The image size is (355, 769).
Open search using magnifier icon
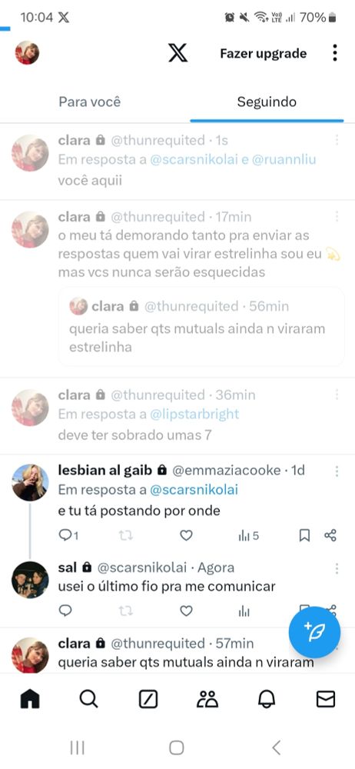point(89,699)
